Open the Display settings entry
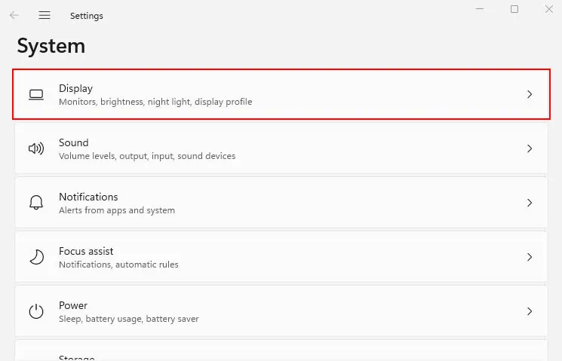Viewport: 562px width, 361px height. (75, 89)
